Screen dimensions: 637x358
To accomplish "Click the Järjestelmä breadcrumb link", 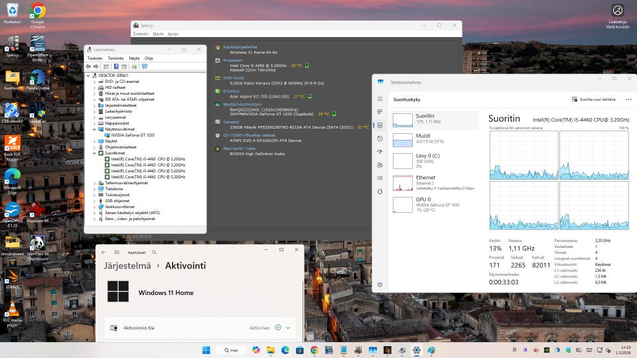I will (x=129, y=266).
